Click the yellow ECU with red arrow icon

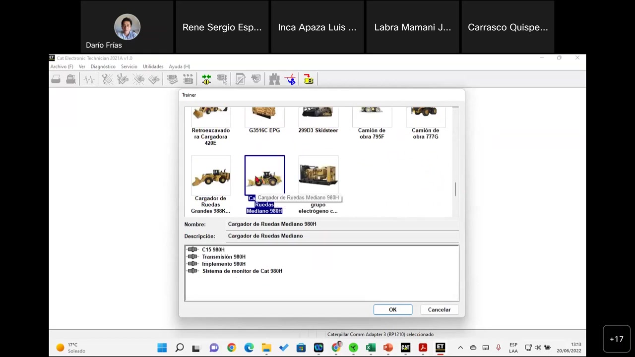[309, 79]
